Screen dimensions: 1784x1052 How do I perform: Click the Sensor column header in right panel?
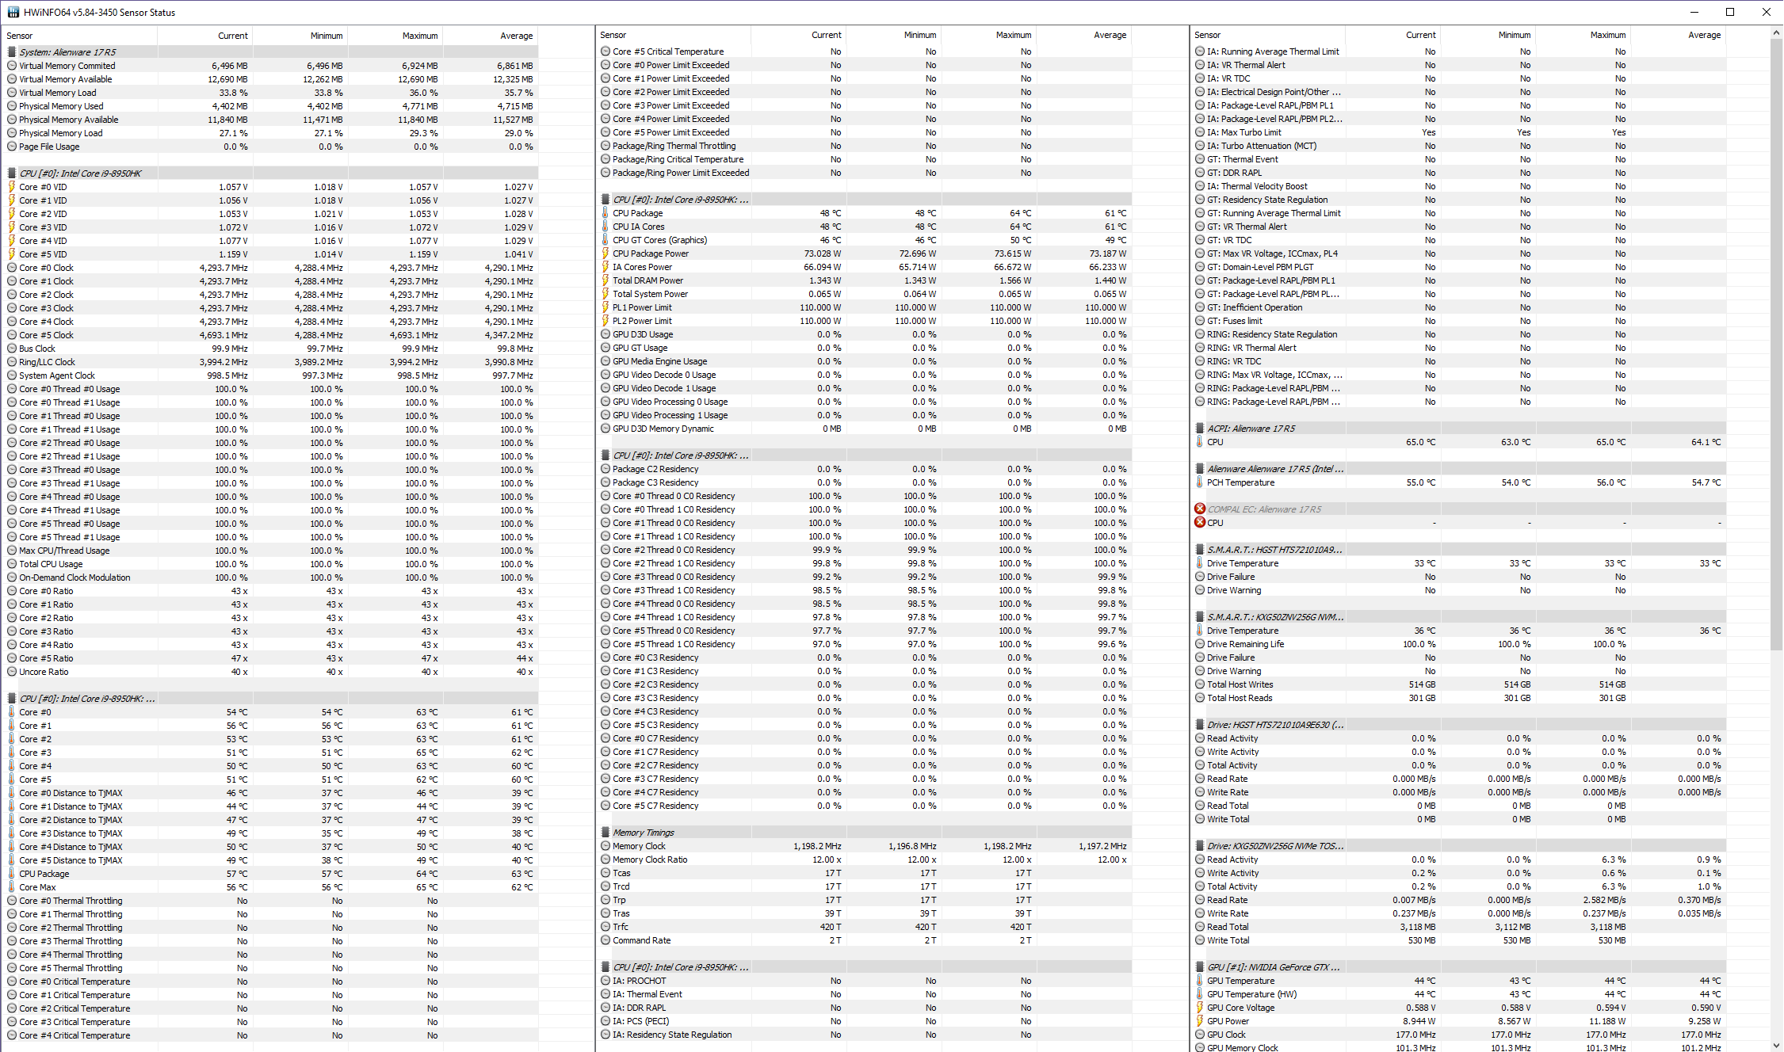[x=1268, y=35]
